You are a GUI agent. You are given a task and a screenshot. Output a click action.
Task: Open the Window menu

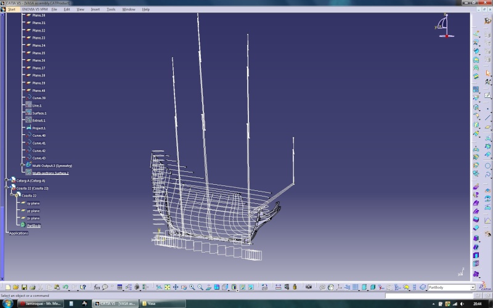pos(129,9)
